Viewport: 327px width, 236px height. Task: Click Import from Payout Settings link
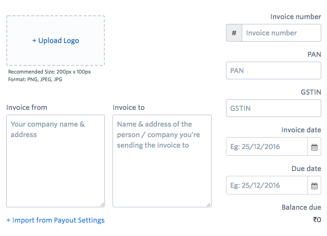(x=56, y=220)
